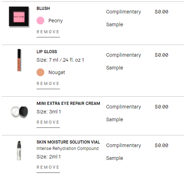Click the Lip Gloss size 7 ml text
The image size is (184, 179).
pos(60,60)
